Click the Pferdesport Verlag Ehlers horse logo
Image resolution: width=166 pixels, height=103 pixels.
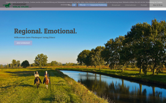click(x=17, y=5)
